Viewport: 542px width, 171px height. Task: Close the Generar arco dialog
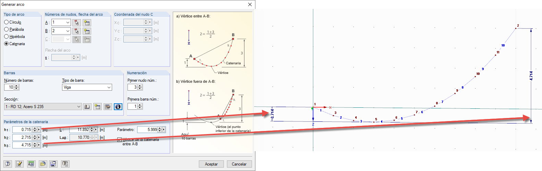pos(250,4)
